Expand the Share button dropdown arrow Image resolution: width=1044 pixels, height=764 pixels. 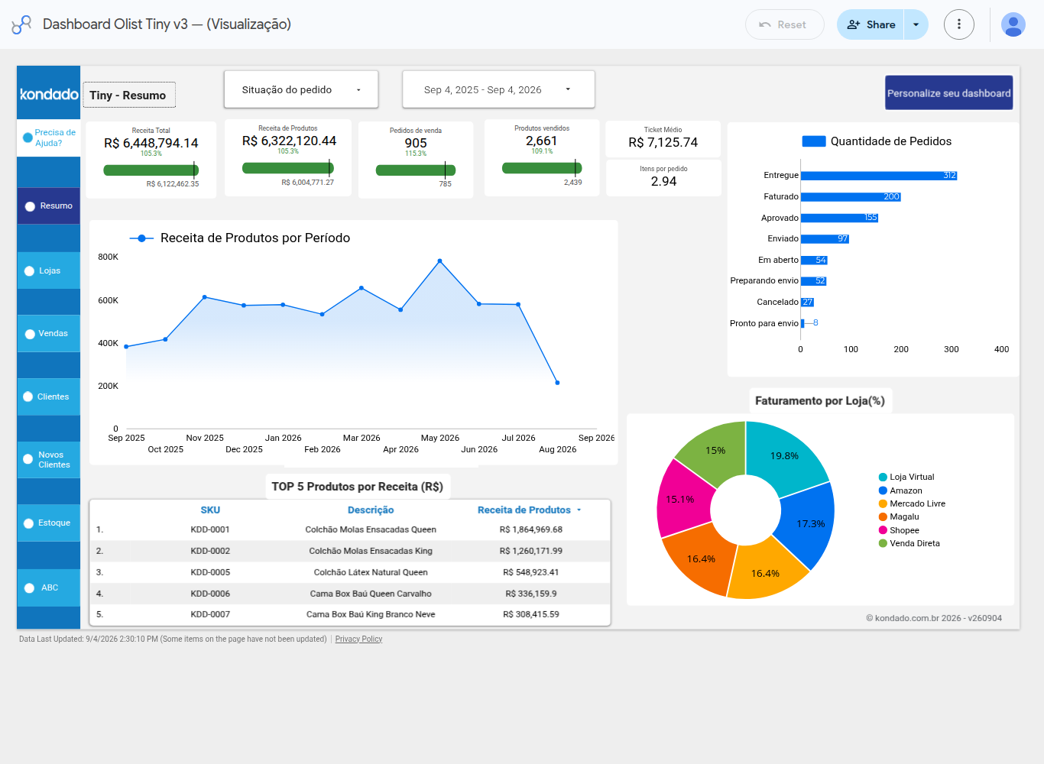(916, 24)
